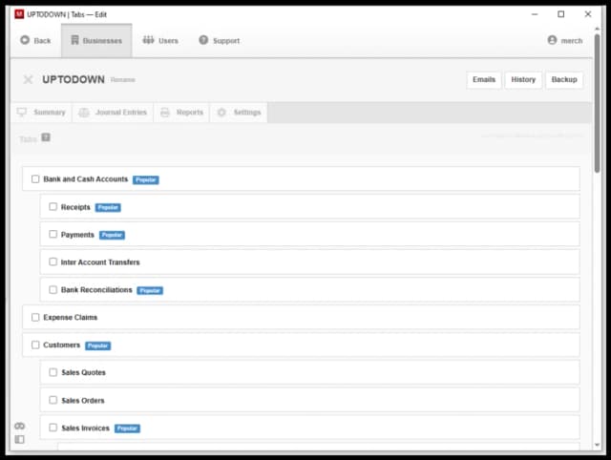Enable Inter Account Transfers checkbox

coord(53,261)
